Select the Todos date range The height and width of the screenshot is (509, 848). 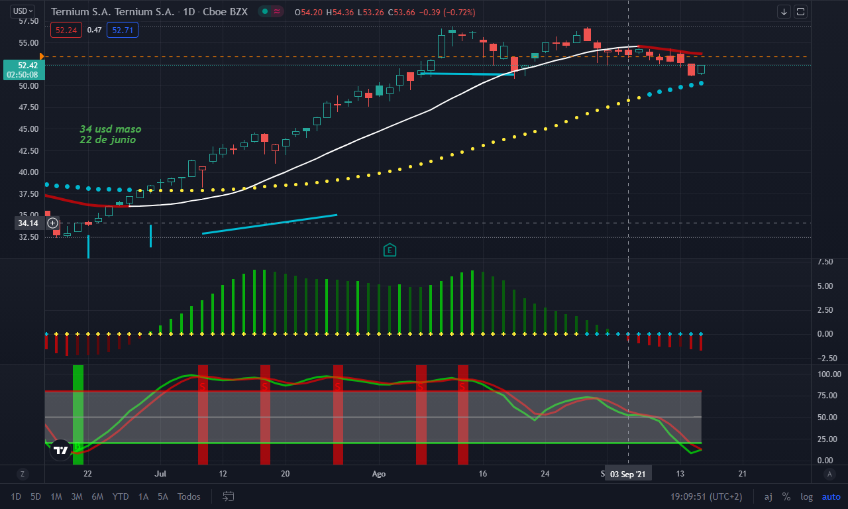189,496
